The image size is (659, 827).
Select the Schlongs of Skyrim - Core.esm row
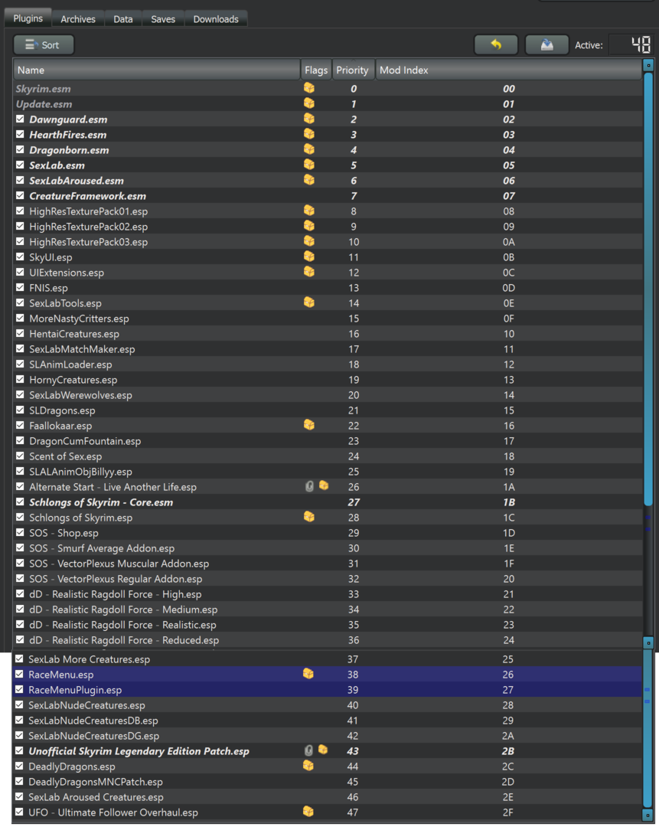(x=328, y=502)
